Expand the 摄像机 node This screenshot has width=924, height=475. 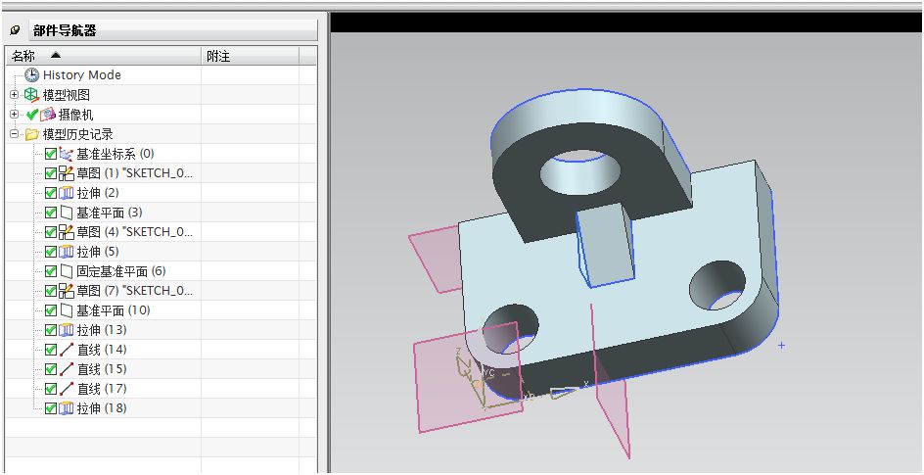(15, 115)
